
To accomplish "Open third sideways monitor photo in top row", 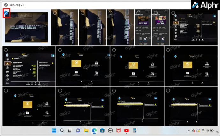I will point(92,27).
